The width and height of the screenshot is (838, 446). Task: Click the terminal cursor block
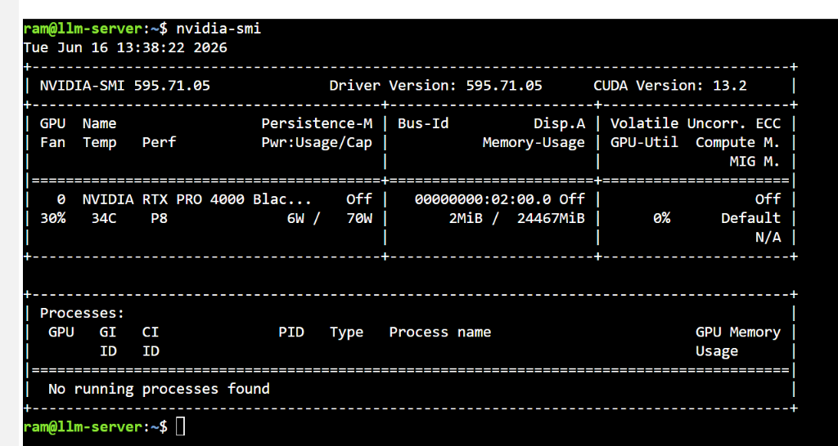181,426
